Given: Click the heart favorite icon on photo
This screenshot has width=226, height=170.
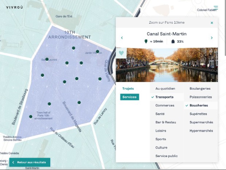Looking at the screenshot, I should tap(121, 53).
